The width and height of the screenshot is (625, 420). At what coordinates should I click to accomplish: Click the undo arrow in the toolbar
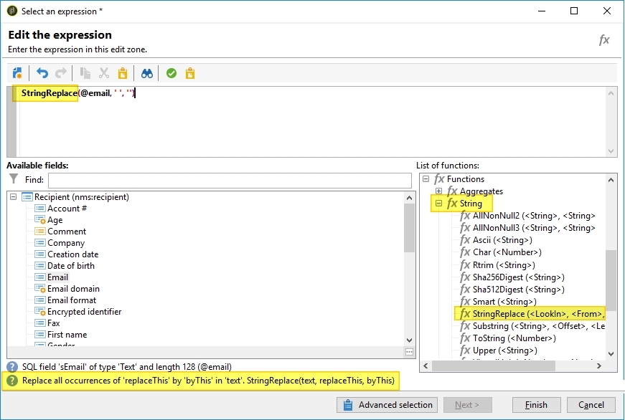coord(42,73)
